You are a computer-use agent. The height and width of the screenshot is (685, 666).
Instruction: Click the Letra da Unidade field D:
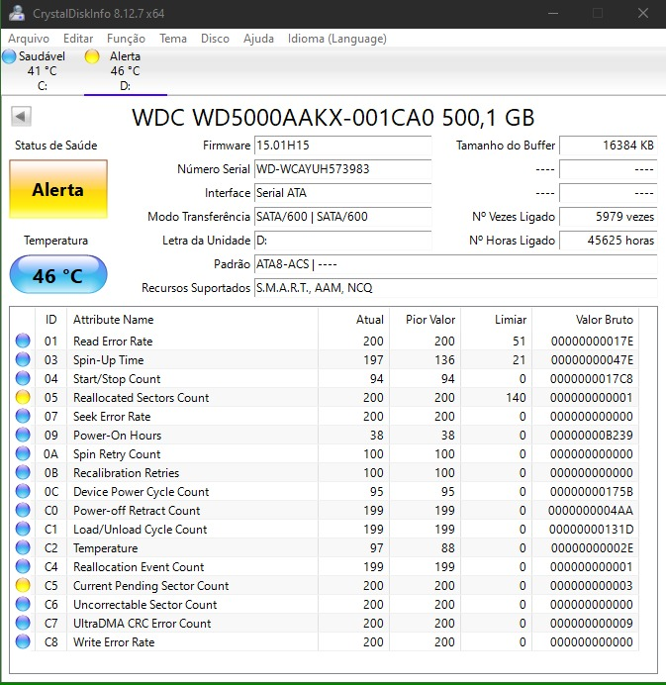pos(342,241)
